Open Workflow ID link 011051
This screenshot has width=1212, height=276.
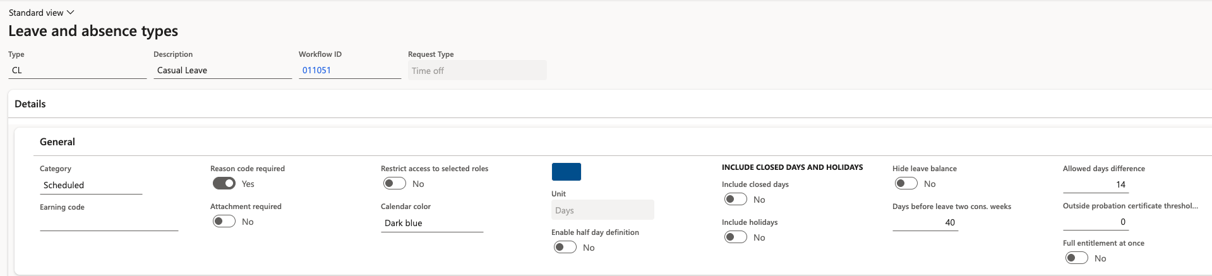point(316,70)
